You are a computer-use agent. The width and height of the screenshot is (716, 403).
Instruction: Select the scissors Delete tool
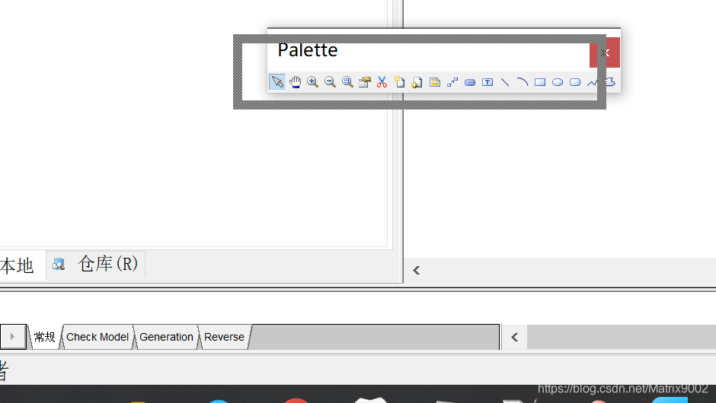click(x=382, y=82)
